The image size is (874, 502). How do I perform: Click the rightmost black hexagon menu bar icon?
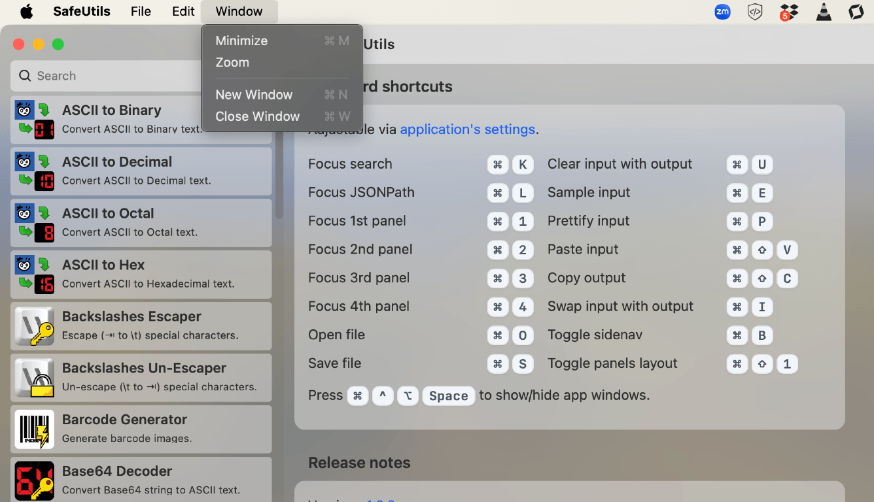[x=856, y=12]
